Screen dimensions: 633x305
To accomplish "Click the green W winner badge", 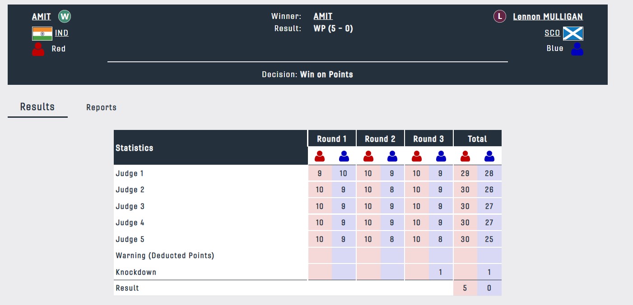I will [65, 17].
